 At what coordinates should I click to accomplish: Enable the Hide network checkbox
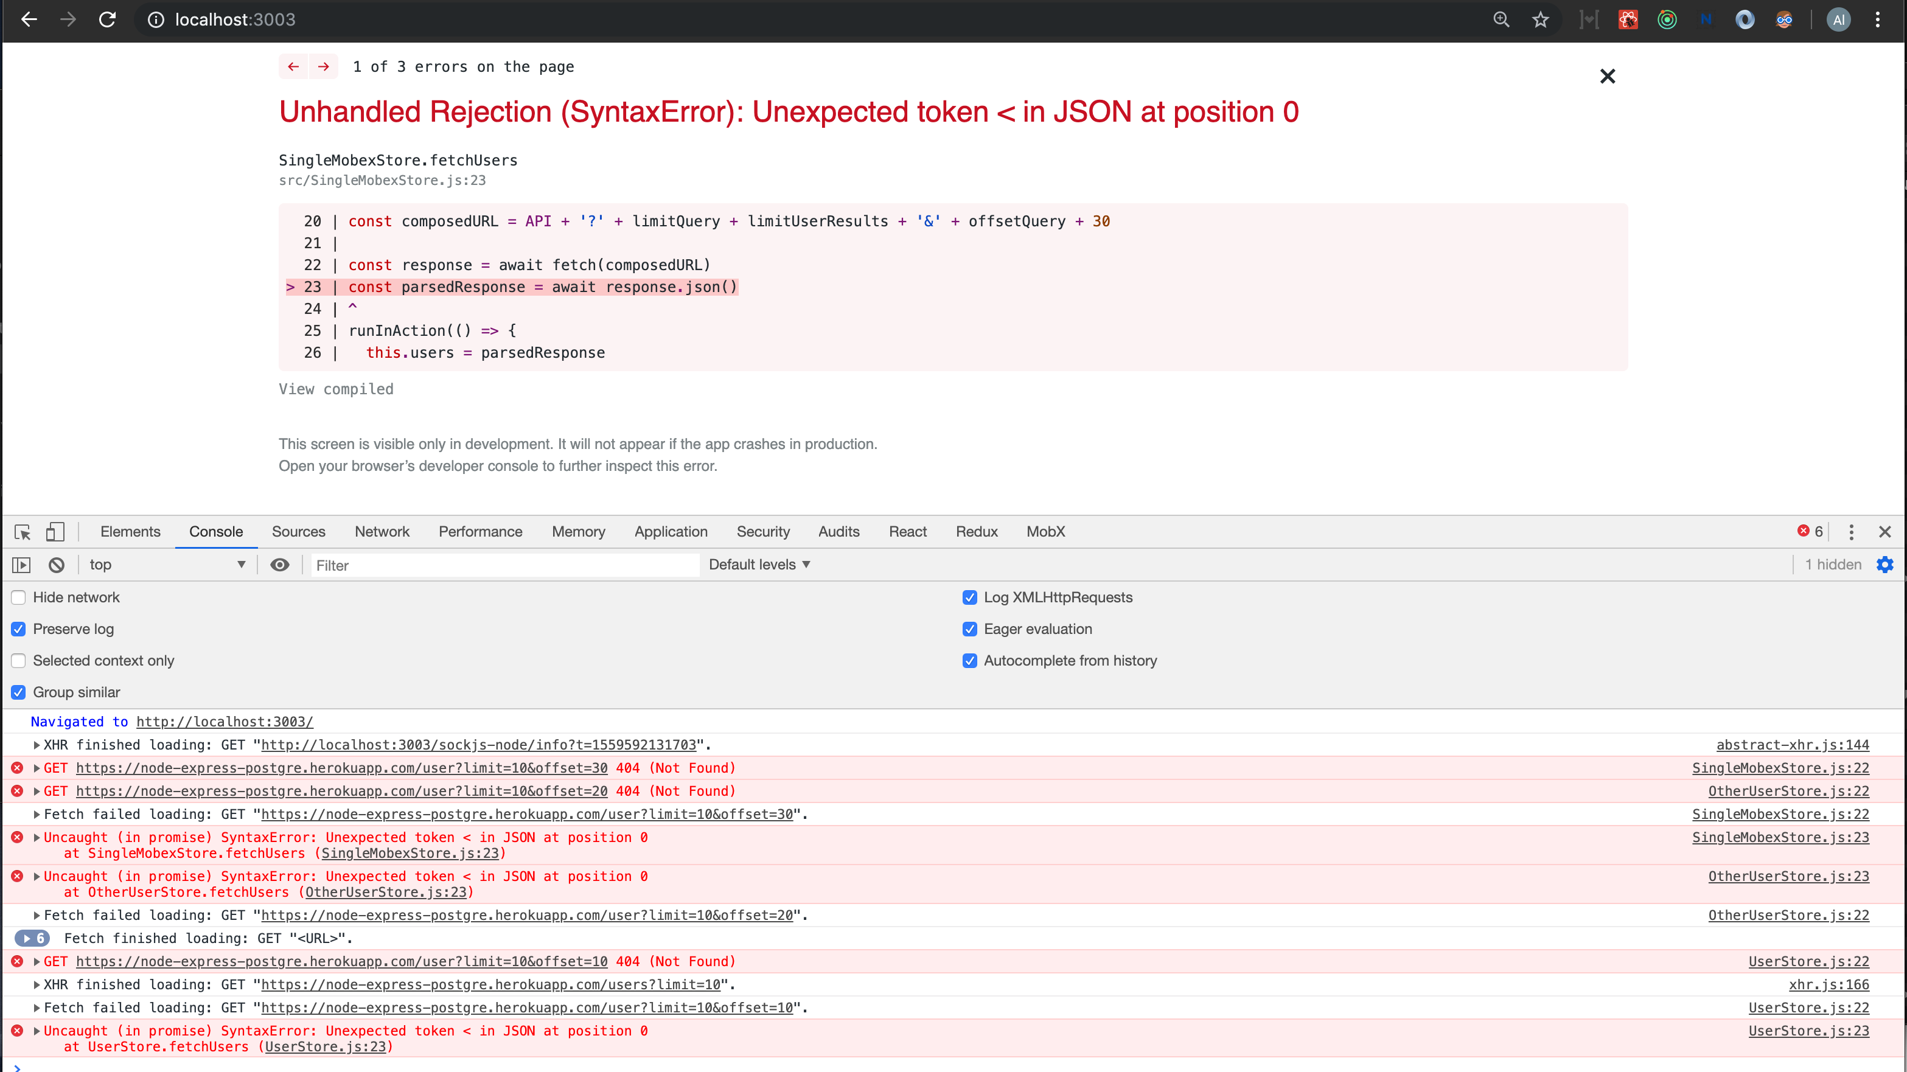pos(18,597)
